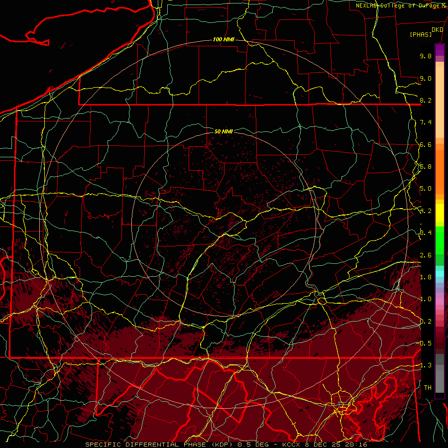Click the "9.8" scale value
The height and width of the screenshot is (448, 448).
[426, 56]
